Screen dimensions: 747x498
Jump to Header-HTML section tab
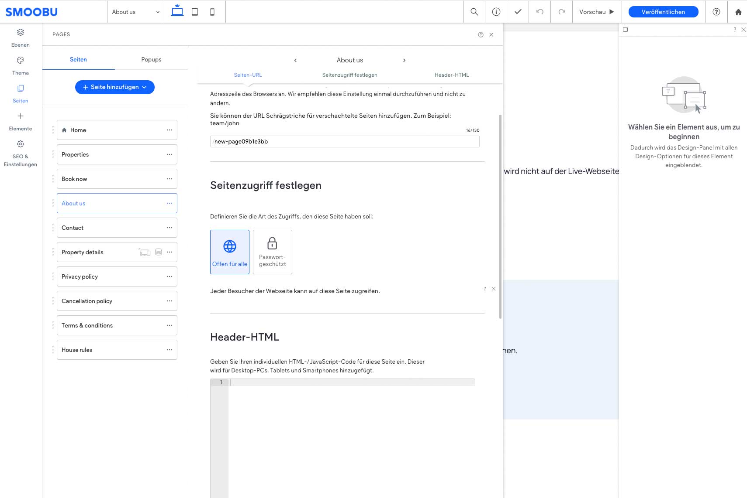coord(451,75)
